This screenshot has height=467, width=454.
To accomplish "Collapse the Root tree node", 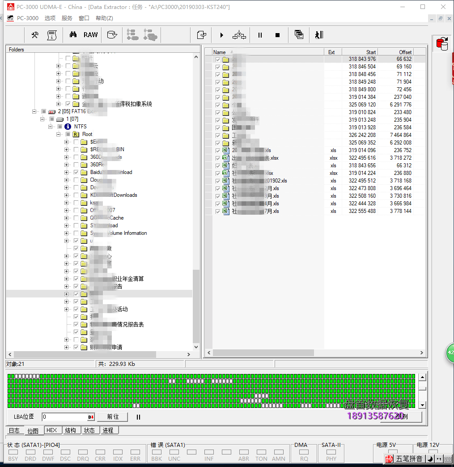I will pos(59,134).
